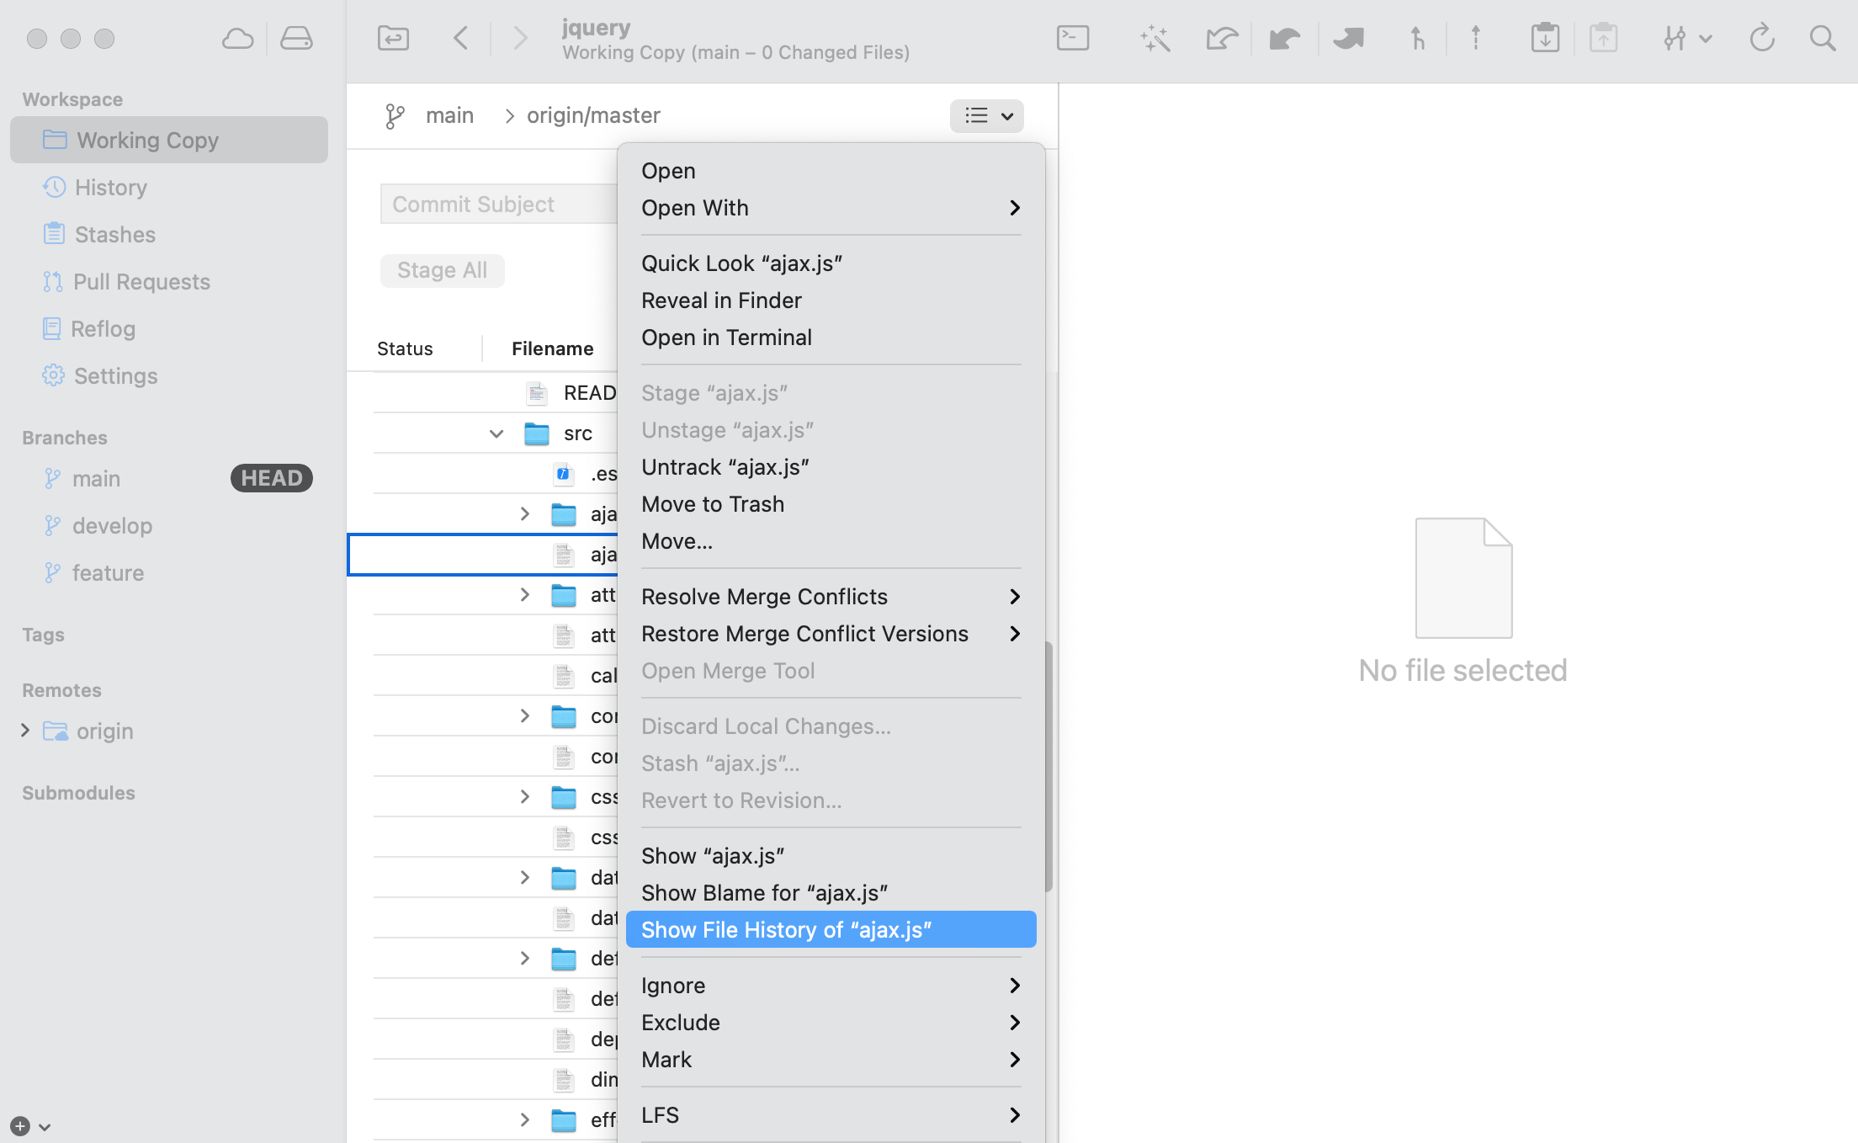Viewport: 1858px width, 1143px height.
Task: Click the file list scrollbar
Action: (1048, 766)
